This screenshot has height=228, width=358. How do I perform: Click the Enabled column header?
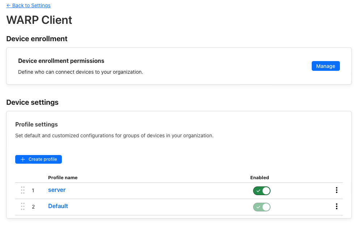[260, 177]
